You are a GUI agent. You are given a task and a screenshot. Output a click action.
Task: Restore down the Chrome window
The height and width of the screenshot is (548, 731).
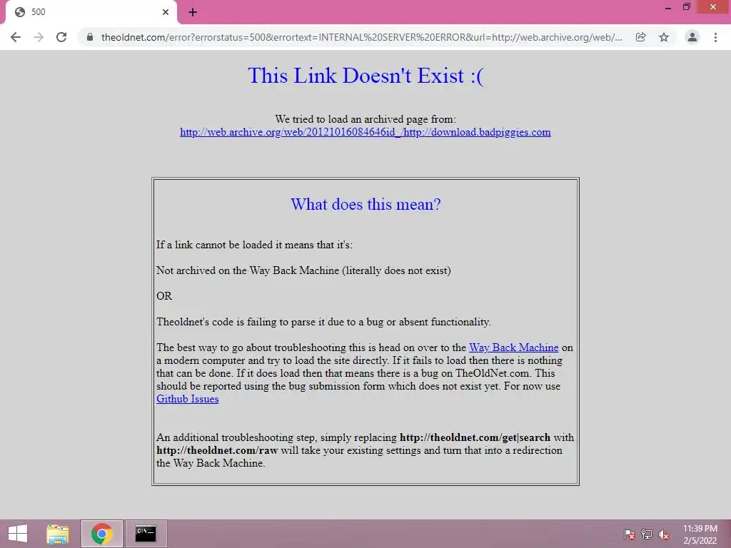(x=686, y=7)
